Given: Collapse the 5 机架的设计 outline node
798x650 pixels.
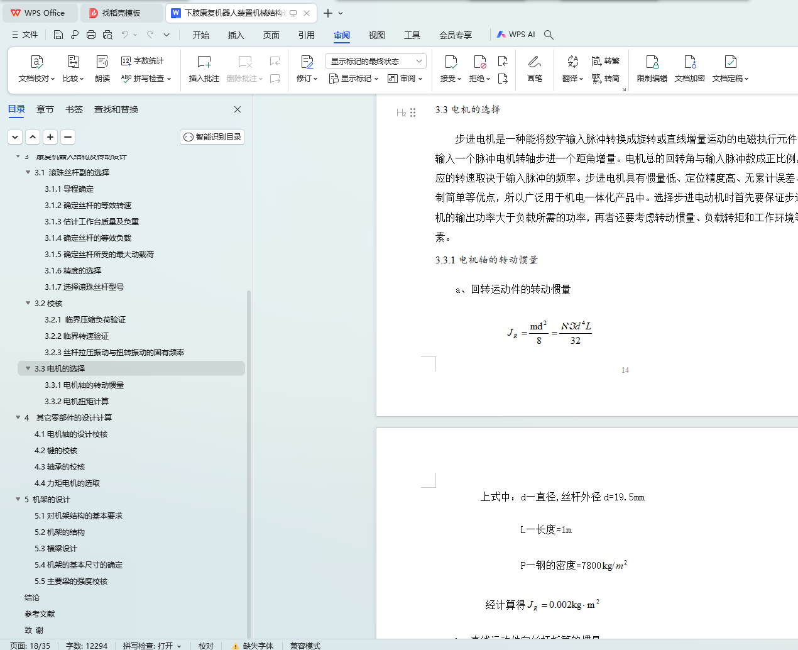Looking at the screenshot, I should pyautogui.click(x=18, y=499).
